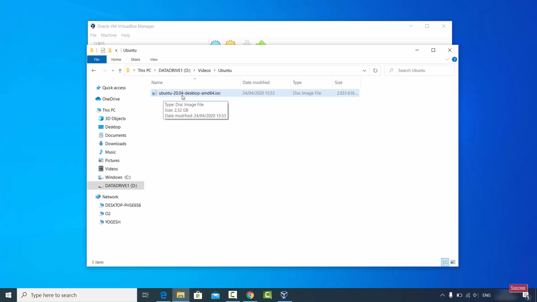Open the View ribbon tab
Screen dimensions: 537x302
[154, 59]
